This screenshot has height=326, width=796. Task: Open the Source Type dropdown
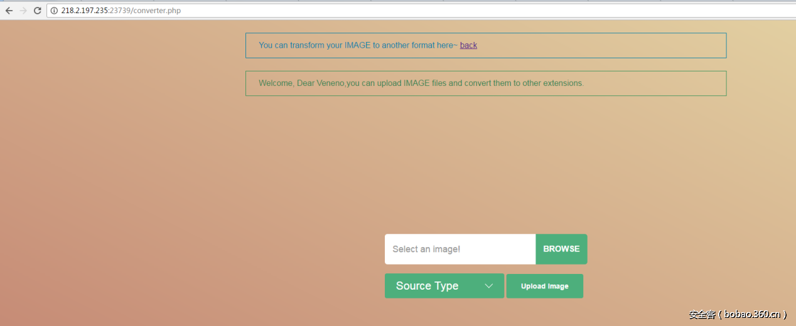[444, 286]
